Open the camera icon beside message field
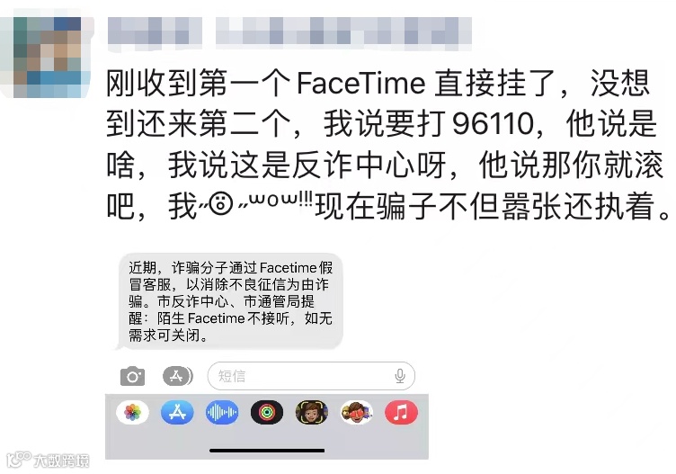676x474 pixels. [132, 377]
